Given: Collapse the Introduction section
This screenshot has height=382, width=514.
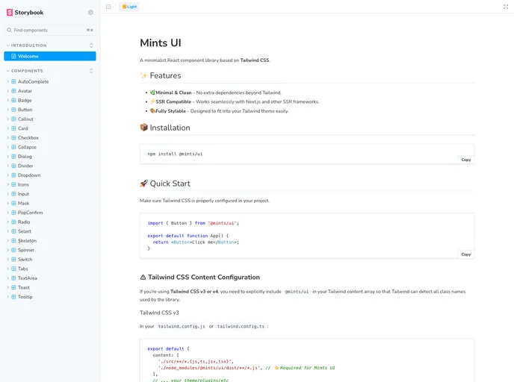Looking at the screenshot, I should pyautogui.click(x=27, y=46).
